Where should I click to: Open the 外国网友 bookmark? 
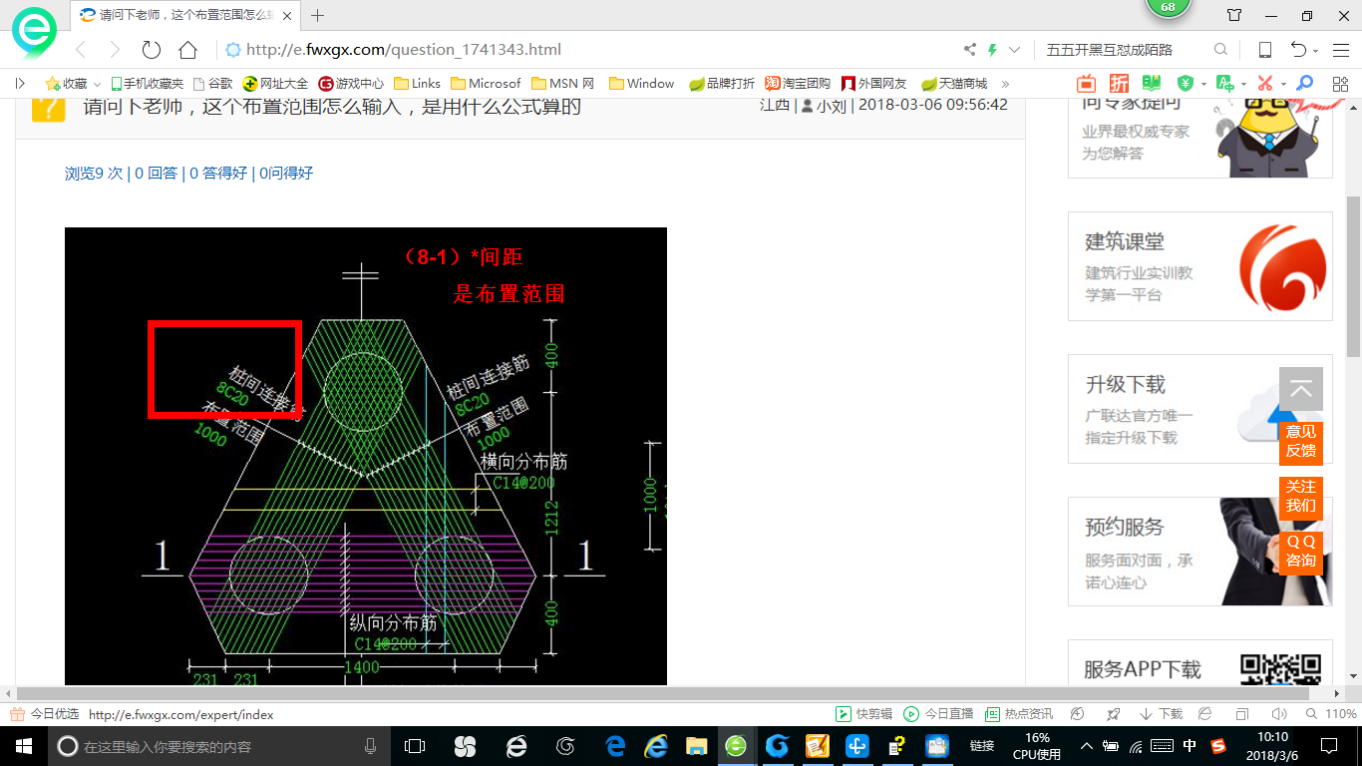coord(874,84)
